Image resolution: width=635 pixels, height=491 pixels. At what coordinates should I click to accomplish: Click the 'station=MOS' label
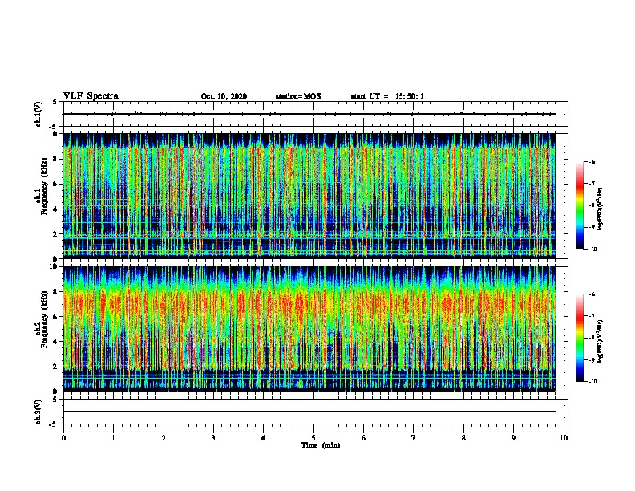coord(298,96)
